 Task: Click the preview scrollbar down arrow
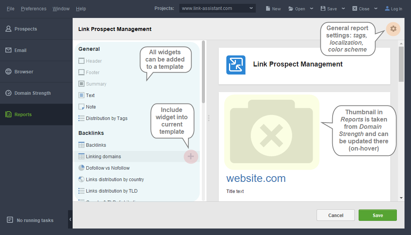coord(401,198)
